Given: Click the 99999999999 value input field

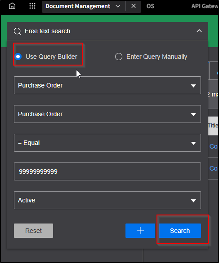Looking at the screenshot, I should [107, 171].
